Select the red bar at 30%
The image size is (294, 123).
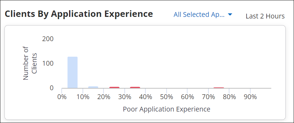pos(135,87)
